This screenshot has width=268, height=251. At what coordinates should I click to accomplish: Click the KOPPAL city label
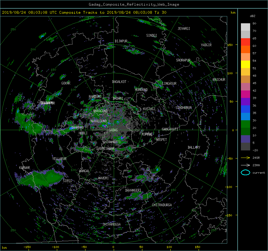pyautogui.click(x=147, y=134)
